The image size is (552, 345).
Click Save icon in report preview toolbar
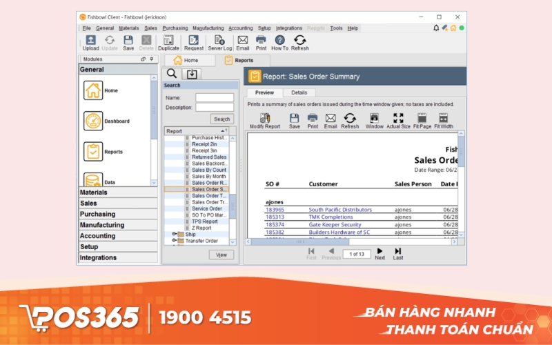pyautogui.click(x=295, y=118)
